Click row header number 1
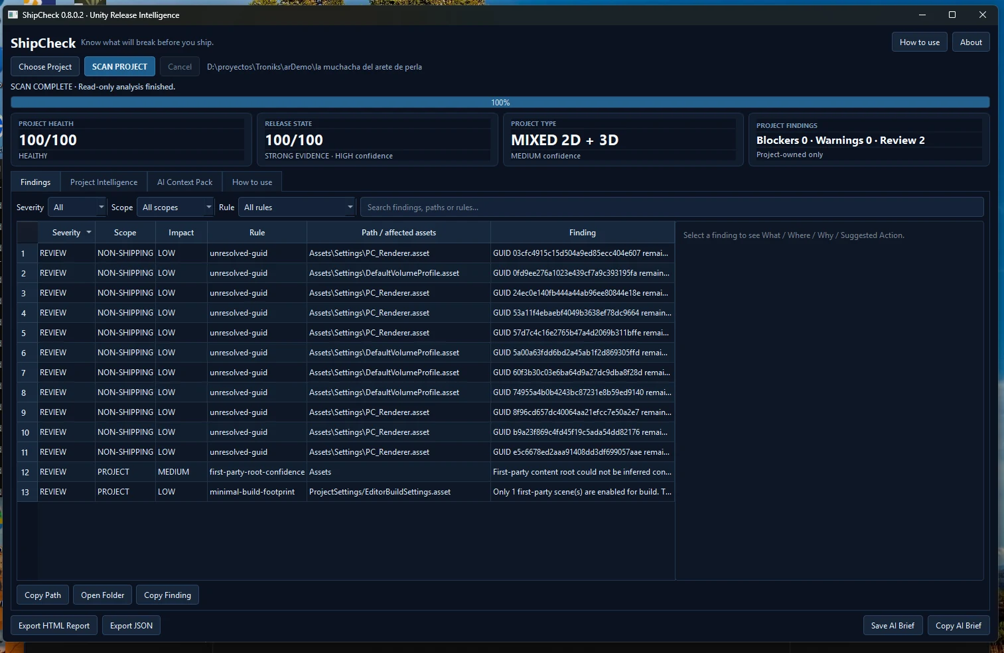This screenshot has width=1004, height=653. 27,253
